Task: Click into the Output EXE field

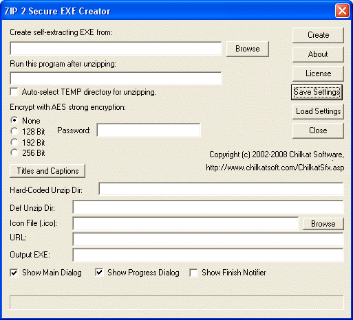Action: pyautogui.click(x=208, y=255)
